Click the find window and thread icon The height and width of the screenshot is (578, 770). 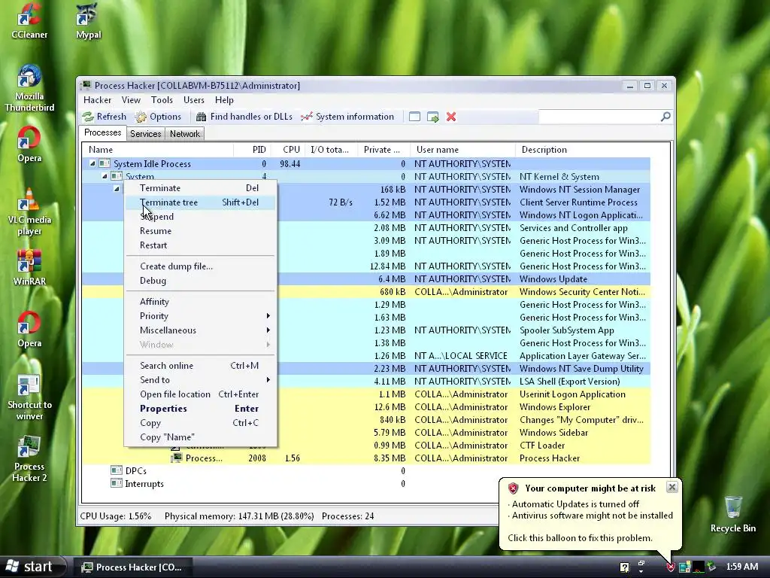click(x=432, y=117)
